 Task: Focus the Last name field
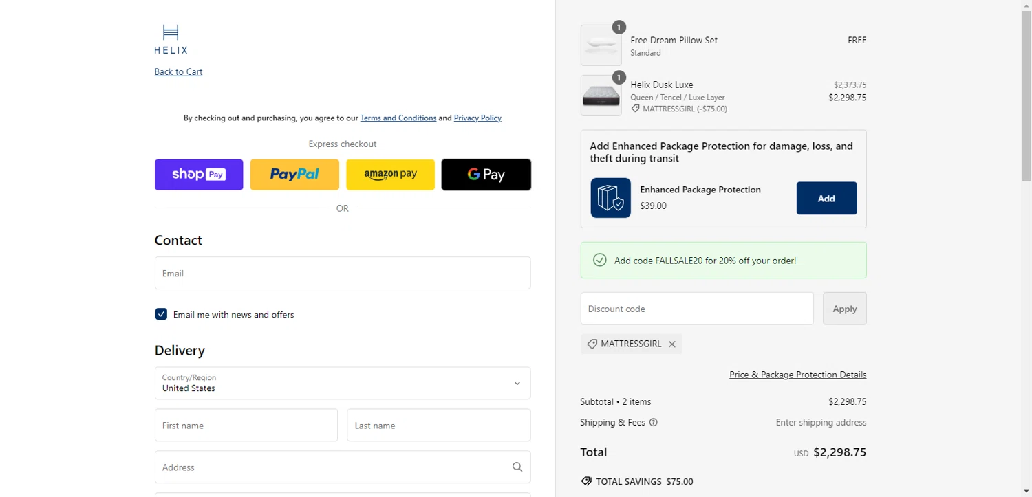(x=439, y=426)
